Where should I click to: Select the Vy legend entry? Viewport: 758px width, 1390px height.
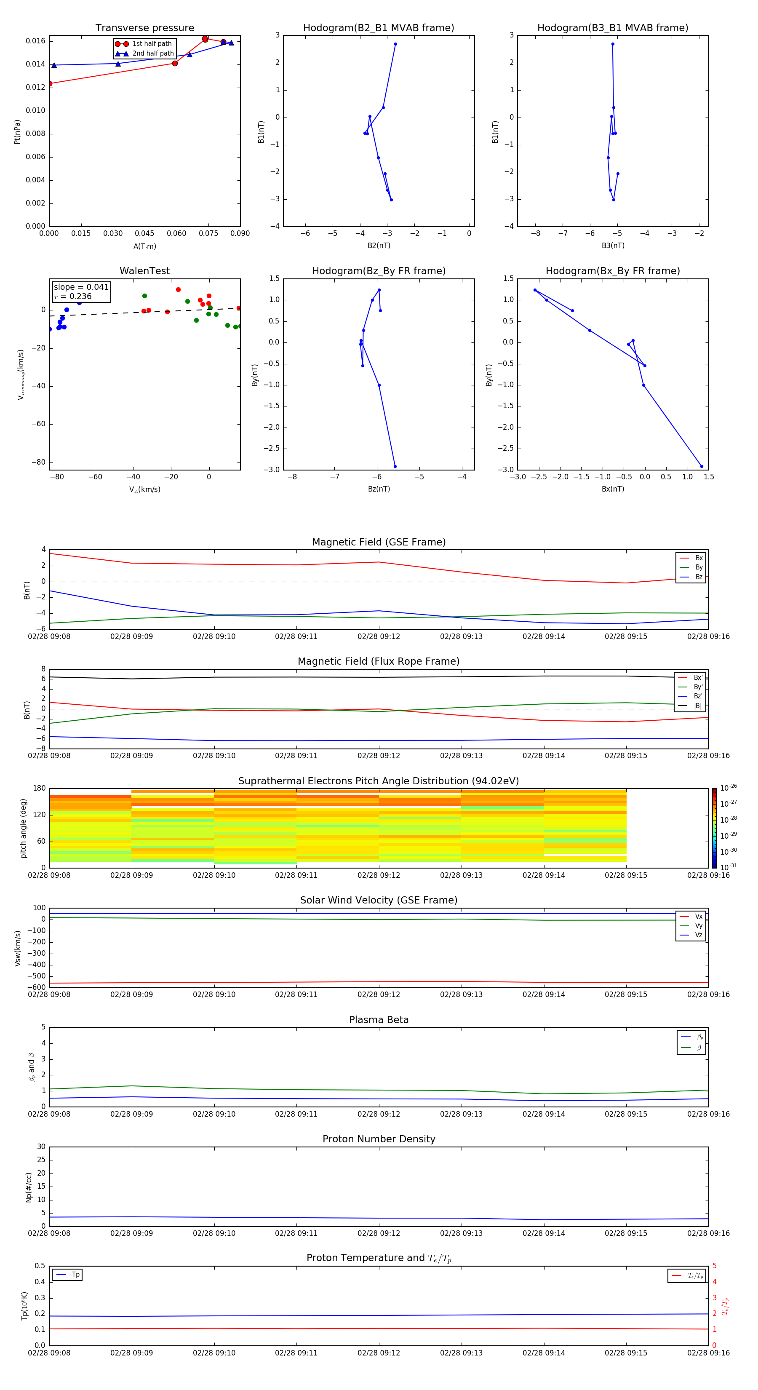[691, 925]
